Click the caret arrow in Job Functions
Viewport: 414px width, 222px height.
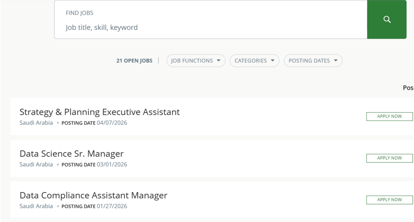(x=219, y=60)
